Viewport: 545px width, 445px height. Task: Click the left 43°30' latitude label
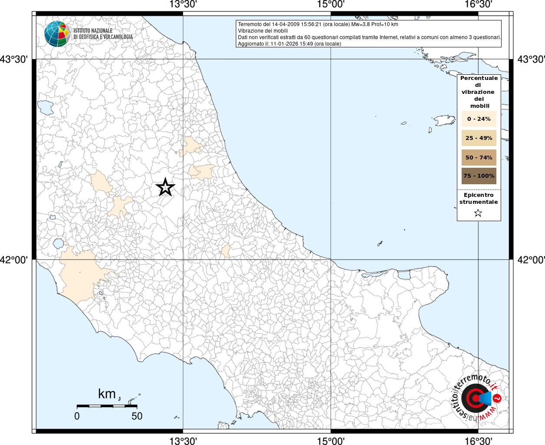click(14, 59)
